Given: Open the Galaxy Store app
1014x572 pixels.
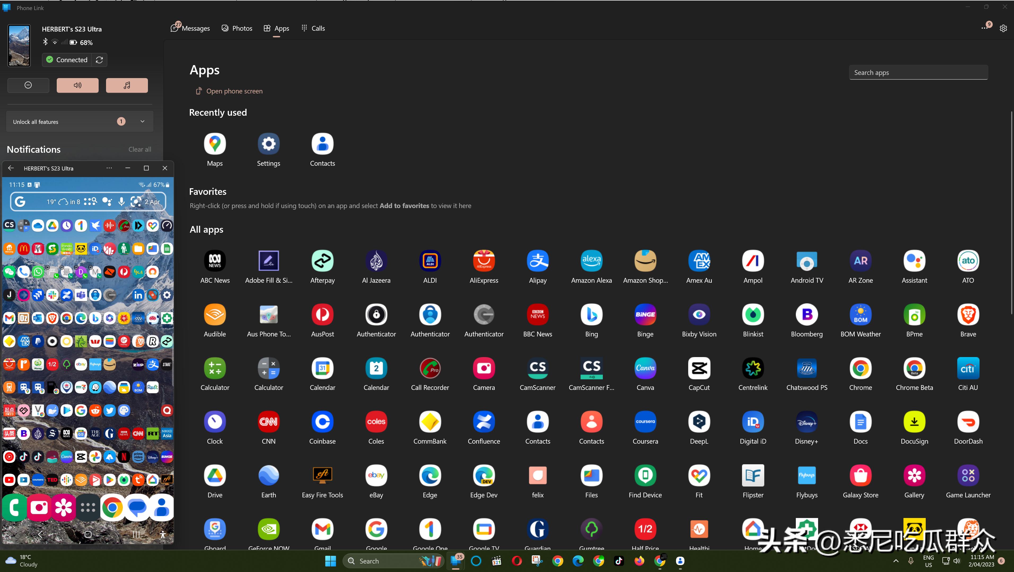Looking at the screenshot, I should click(x=860, y=475).
